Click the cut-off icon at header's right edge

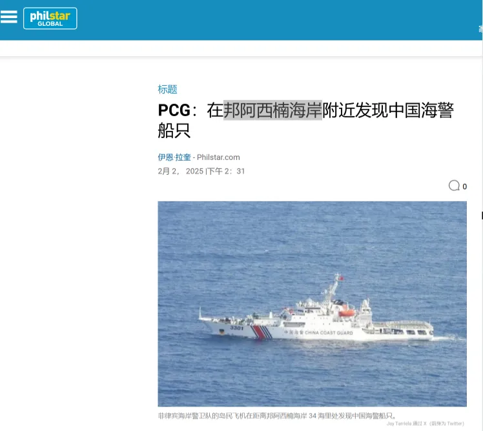tap(481, 29)
